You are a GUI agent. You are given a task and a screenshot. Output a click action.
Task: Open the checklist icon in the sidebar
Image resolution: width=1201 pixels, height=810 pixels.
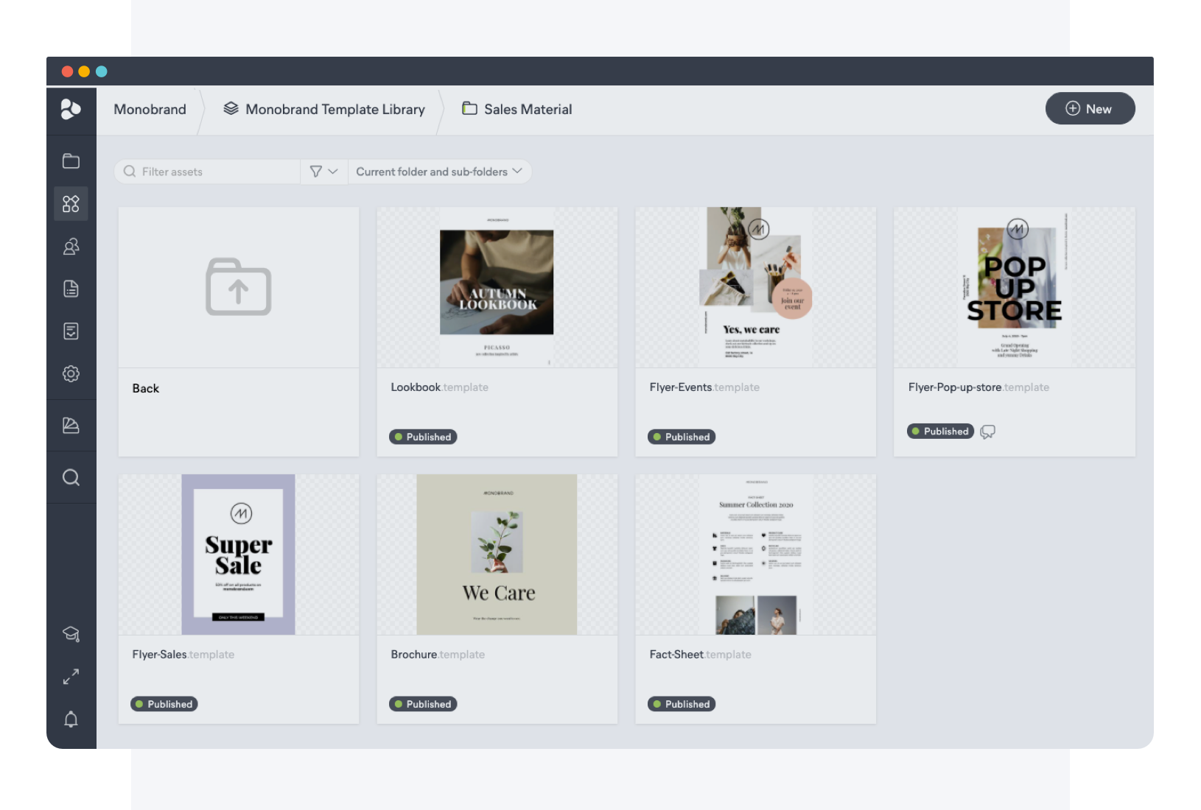click(71, 331)
